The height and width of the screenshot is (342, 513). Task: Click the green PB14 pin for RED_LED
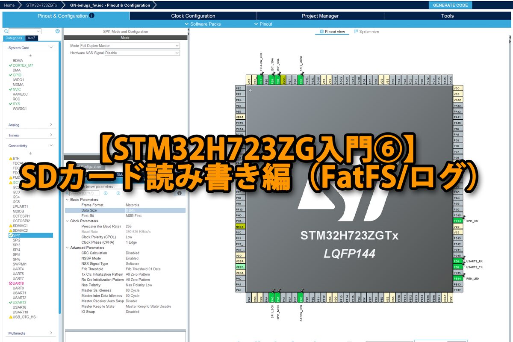coord(457,278)
